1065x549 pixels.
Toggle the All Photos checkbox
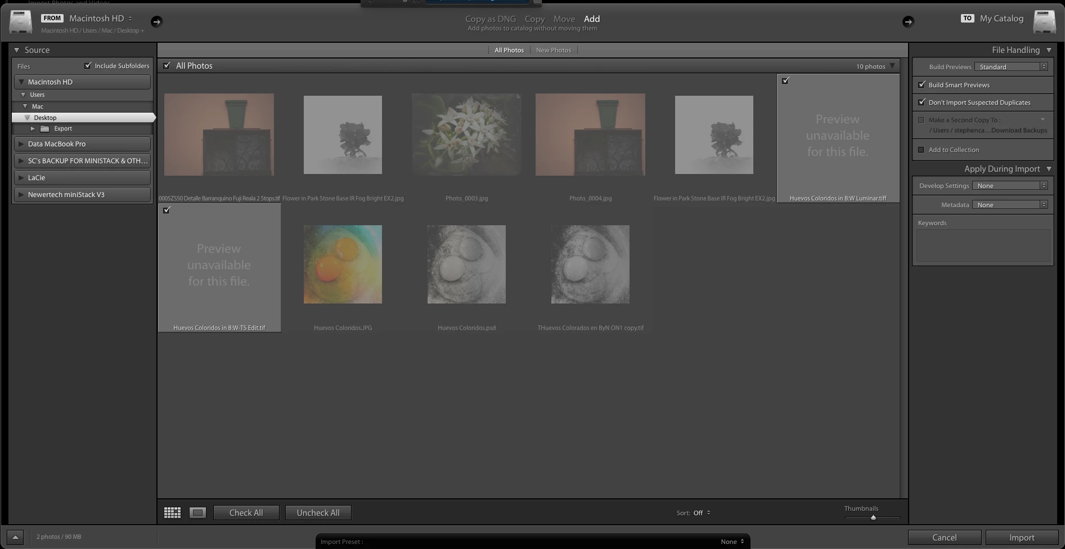pos(167,66)
